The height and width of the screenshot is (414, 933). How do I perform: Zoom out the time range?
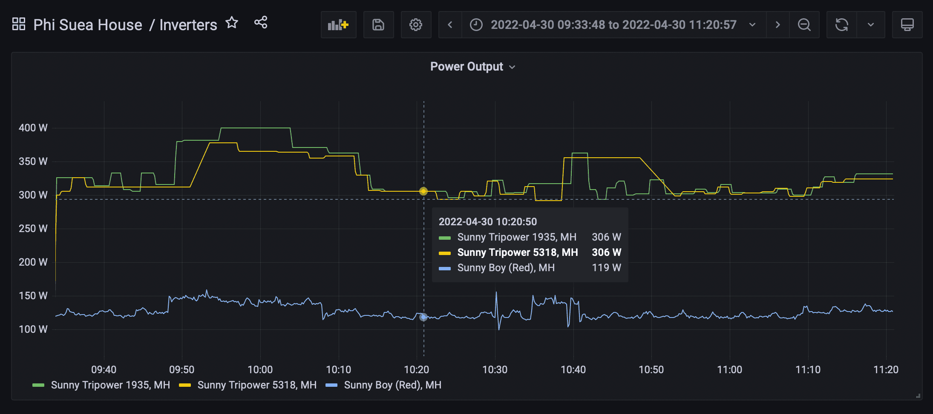804,25
